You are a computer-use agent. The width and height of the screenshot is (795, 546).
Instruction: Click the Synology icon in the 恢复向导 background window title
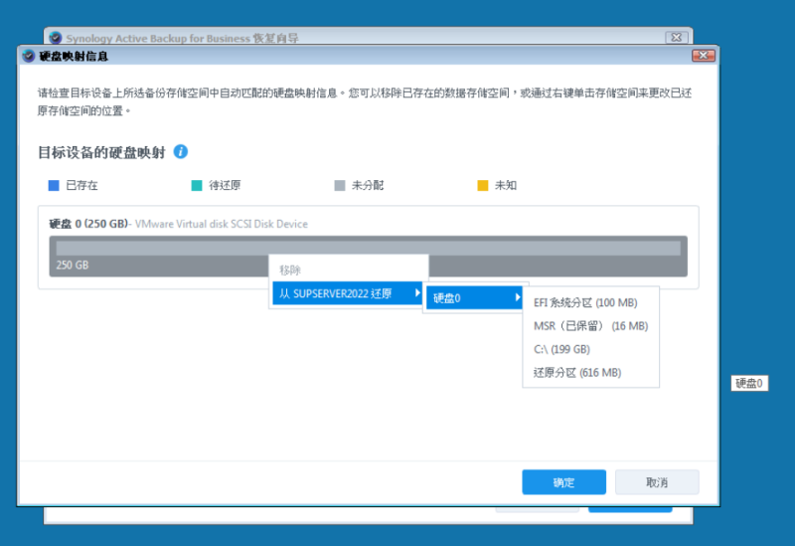56,38
